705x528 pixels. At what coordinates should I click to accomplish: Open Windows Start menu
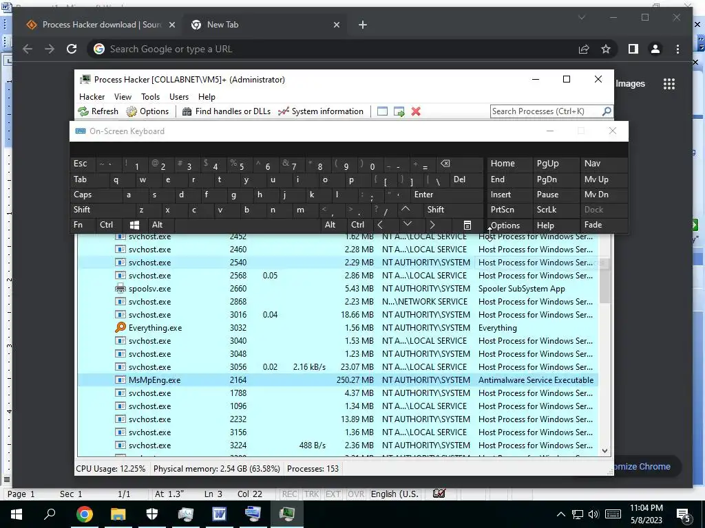point(17,514)
